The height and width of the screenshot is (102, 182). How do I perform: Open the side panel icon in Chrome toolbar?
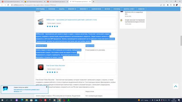coord(174,5)
